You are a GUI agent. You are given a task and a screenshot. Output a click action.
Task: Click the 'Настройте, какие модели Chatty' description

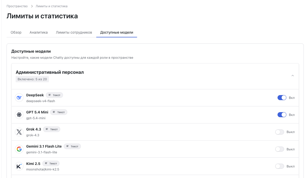72,58
